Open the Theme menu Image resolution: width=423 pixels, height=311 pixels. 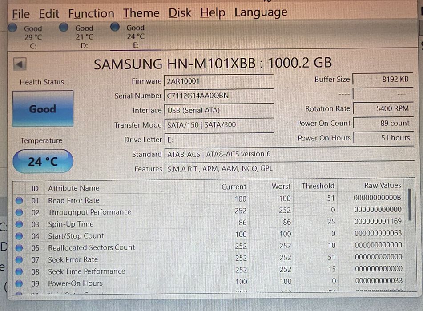(x=141, y=13)
